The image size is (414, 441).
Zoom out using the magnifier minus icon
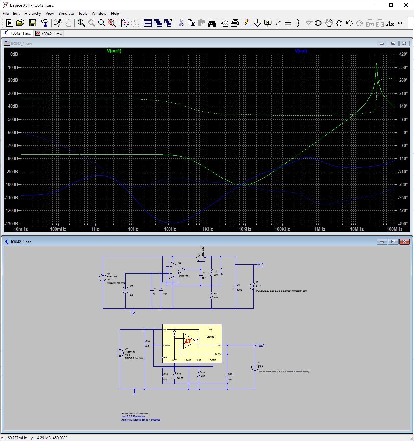point(102,23)
